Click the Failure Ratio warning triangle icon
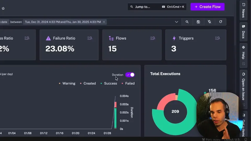The width and height of the screenshot is (251, 141). (48, 38)
